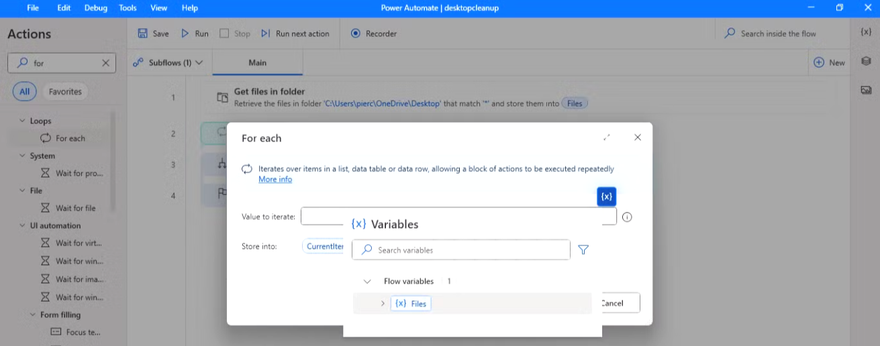Switch to the Main tab

coord(258,62)
